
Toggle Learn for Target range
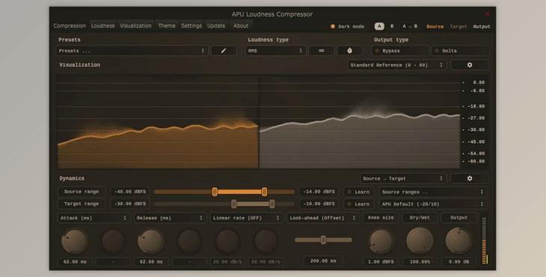[358, 204]
